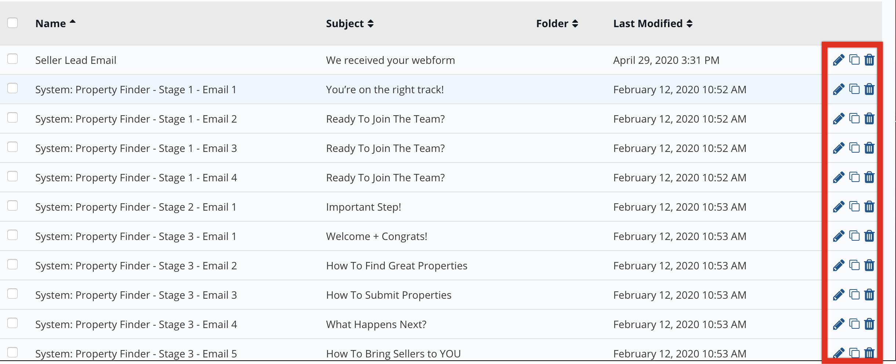Open the Stage 1 - Email 4 template name
The height and width of the screenshot is (364, 896).
pos(136,178)
